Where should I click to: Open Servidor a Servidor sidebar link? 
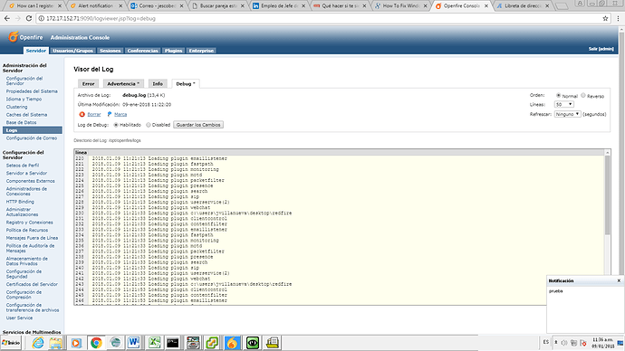[x=26, y=173]
